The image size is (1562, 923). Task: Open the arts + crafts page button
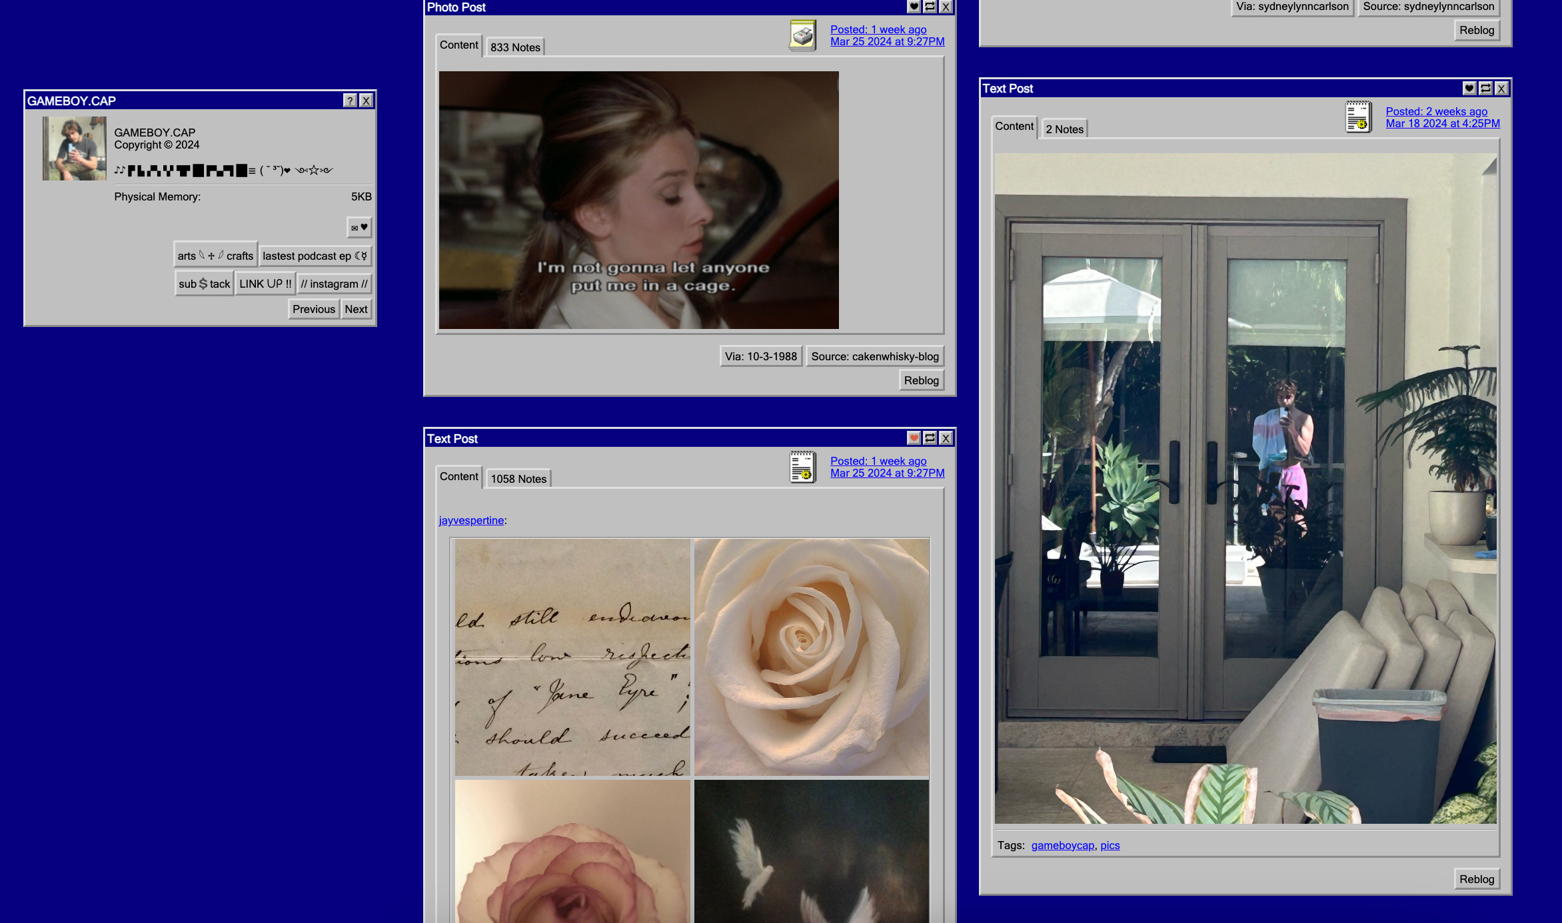tap(215, 256)
